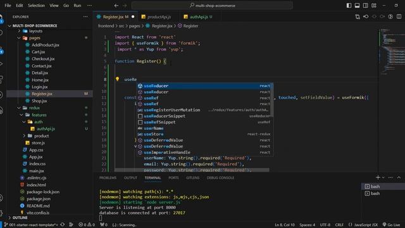
Task: Open the Selection menu
Action: (x=36, y=6)
